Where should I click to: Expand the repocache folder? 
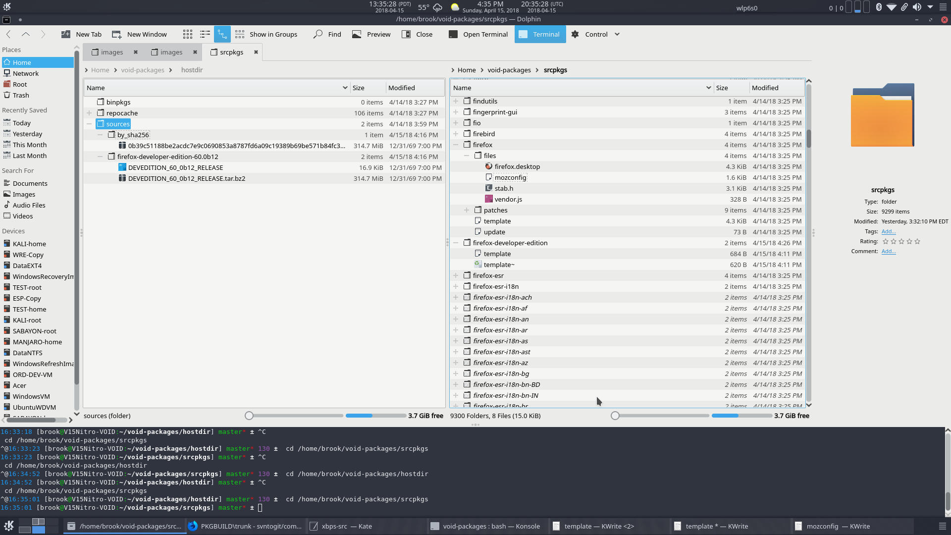[89, 113]
